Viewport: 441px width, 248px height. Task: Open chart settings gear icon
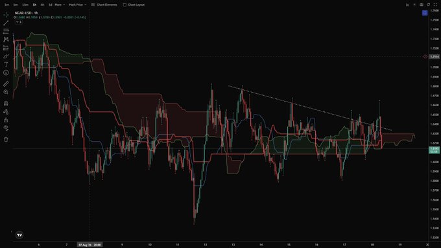tap(414, 5)
